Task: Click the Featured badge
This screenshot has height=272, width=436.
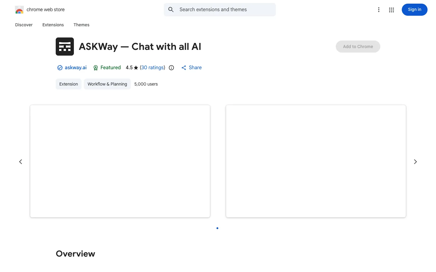Action: 107,68
